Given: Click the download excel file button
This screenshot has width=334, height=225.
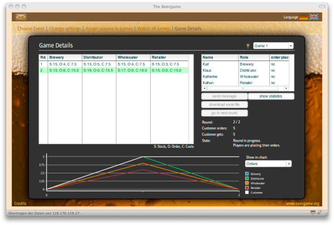Looking at the screenshot, I should [224, 104].
